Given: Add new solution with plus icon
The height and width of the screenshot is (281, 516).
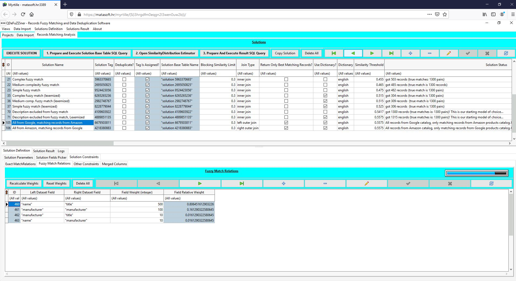Looking at the screenshot, I should click(410, 53).
